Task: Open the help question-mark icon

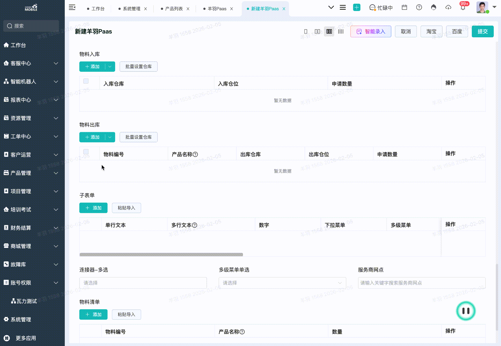Action: [419, 8]
